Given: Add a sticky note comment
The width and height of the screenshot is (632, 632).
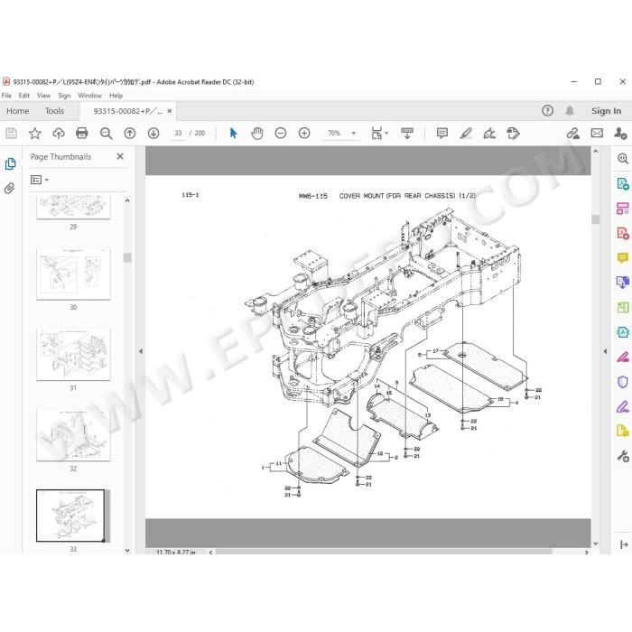Looking at the screenshot, I should click(442, 133).
